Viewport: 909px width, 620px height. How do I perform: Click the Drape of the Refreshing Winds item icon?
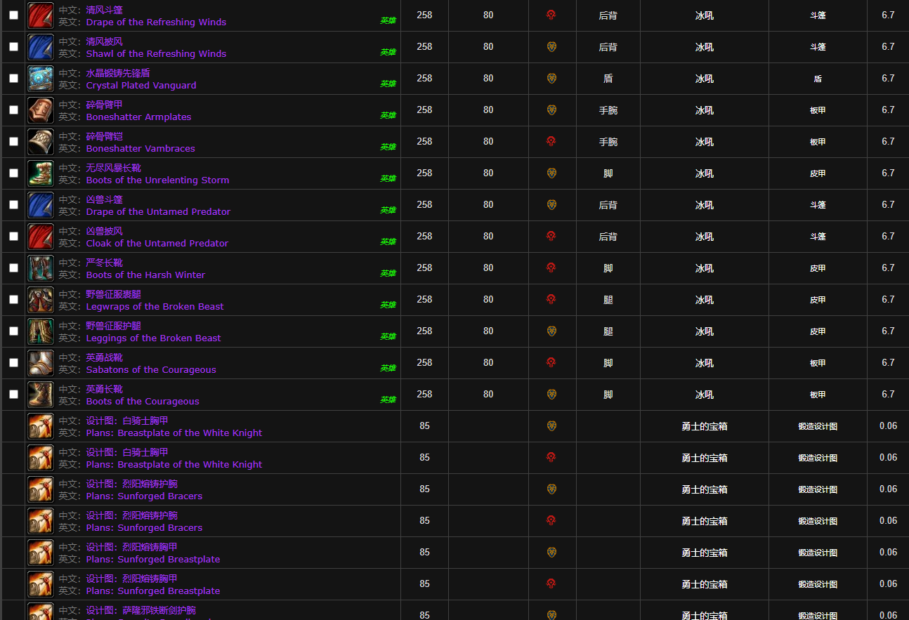[x=41, y=15]
